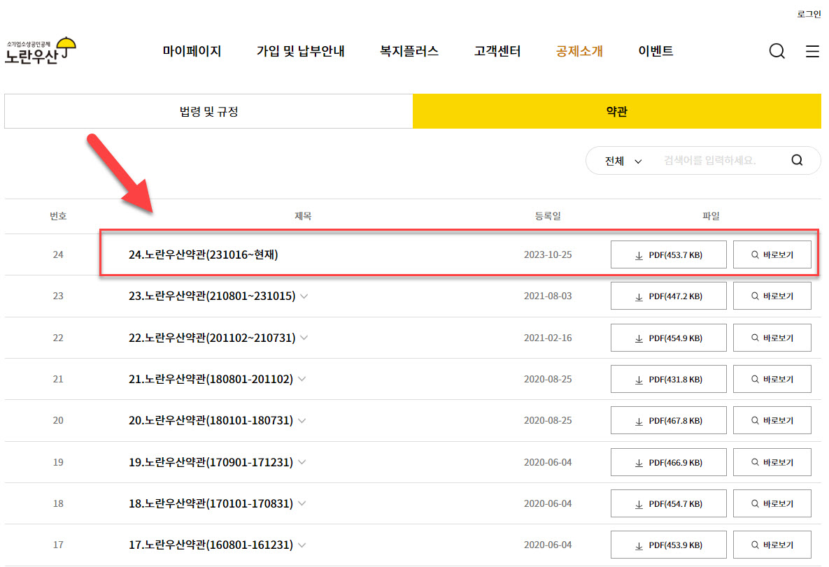Select the 약관 tab

point(617,111)
